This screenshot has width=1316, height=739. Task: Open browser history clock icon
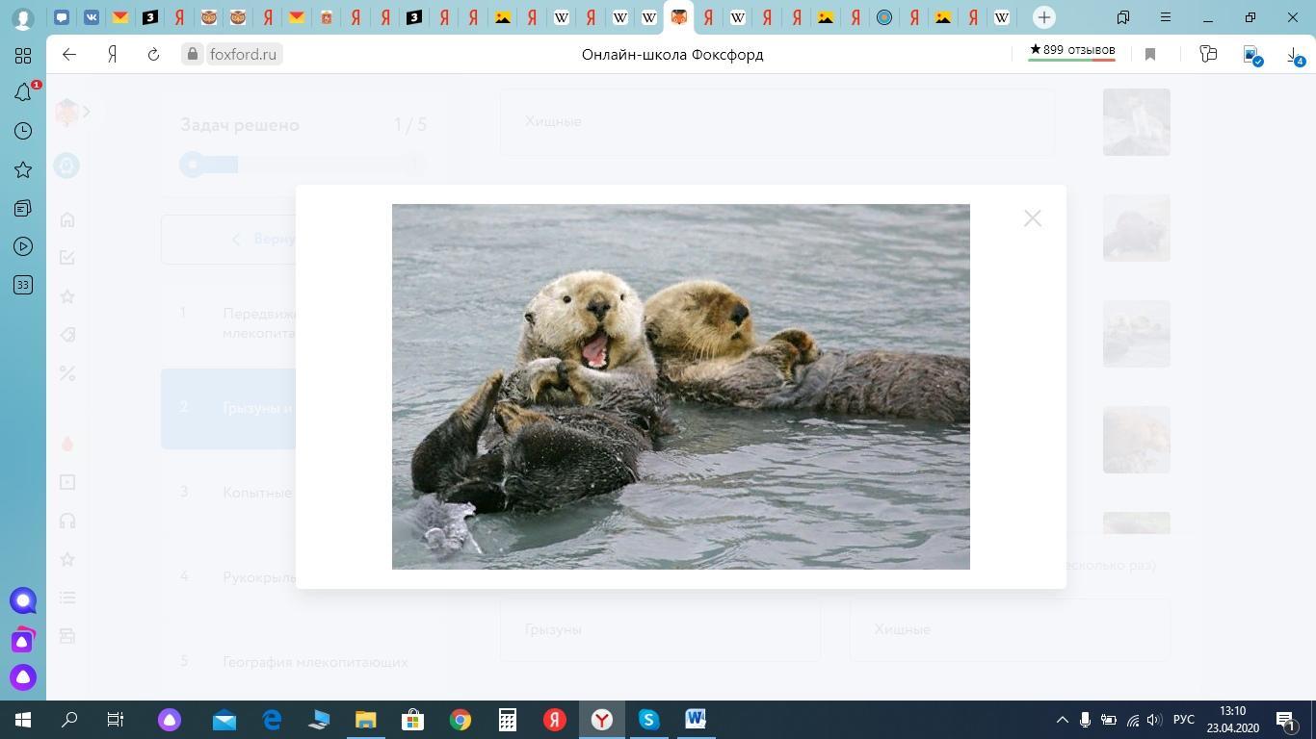tap(23, 131)
